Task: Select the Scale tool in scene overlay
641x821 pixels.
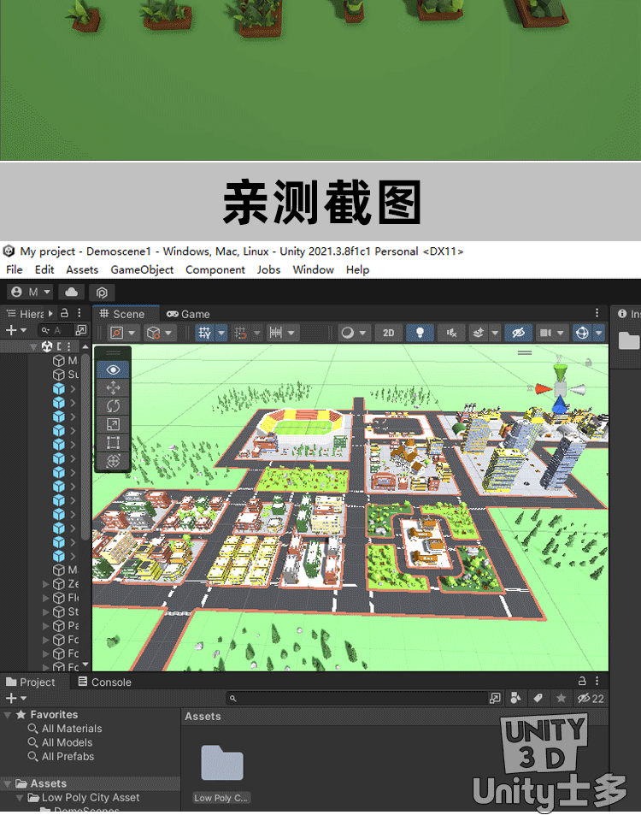Action: click(x=114, y=424)
